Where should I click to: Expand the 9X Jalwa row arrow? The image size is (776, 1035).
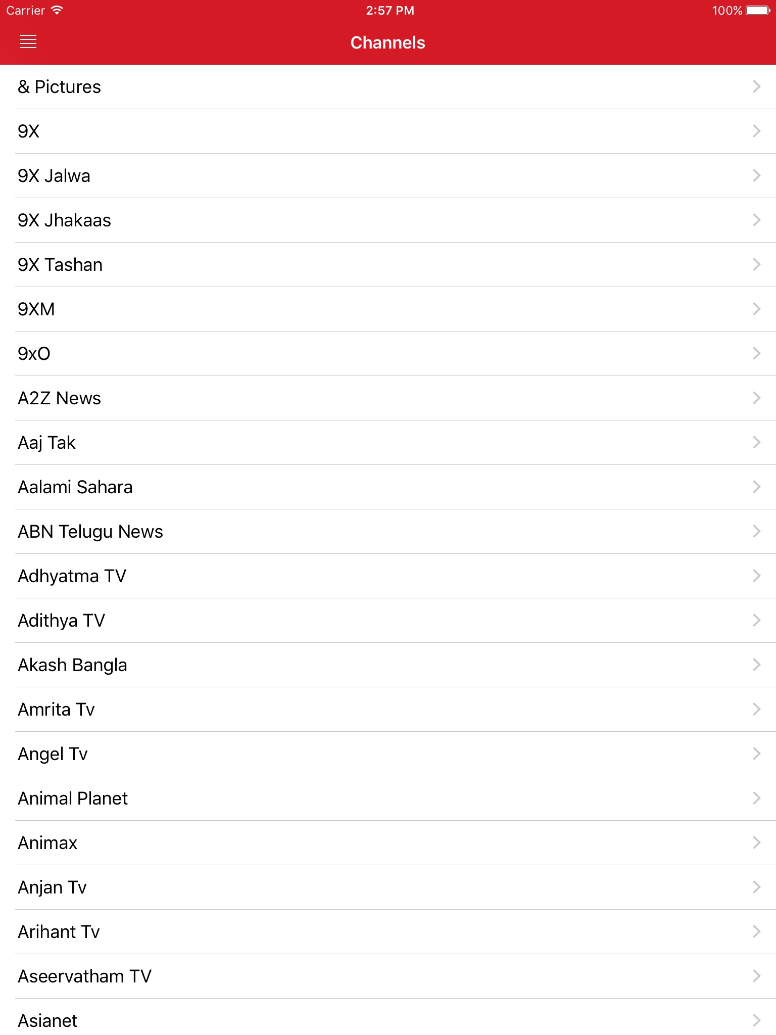[x=756, y=176]
